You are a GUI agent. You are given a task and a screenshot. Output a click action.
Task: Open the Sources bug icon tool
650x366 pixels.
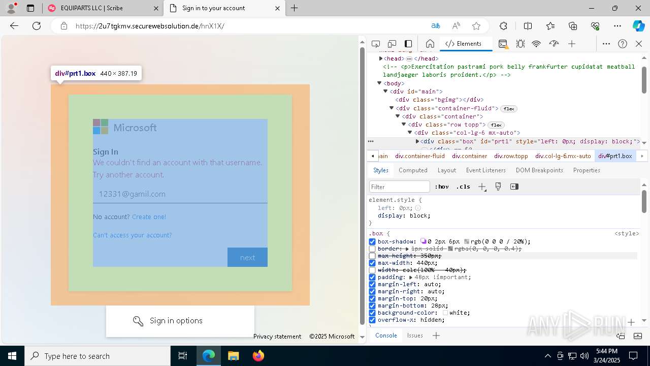(x=521, y=44)
